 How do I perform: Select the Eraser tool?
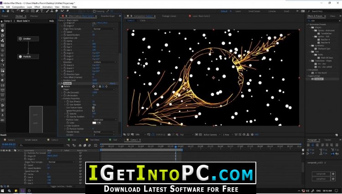[x=57, y=11]
